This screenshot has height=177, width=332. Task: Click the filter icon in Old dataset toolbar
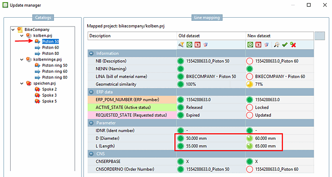click(x=181, y=45)
